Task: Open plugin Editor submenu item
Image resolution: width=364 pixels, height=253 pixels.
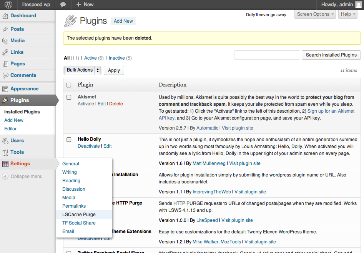Action: pos(10,129)
